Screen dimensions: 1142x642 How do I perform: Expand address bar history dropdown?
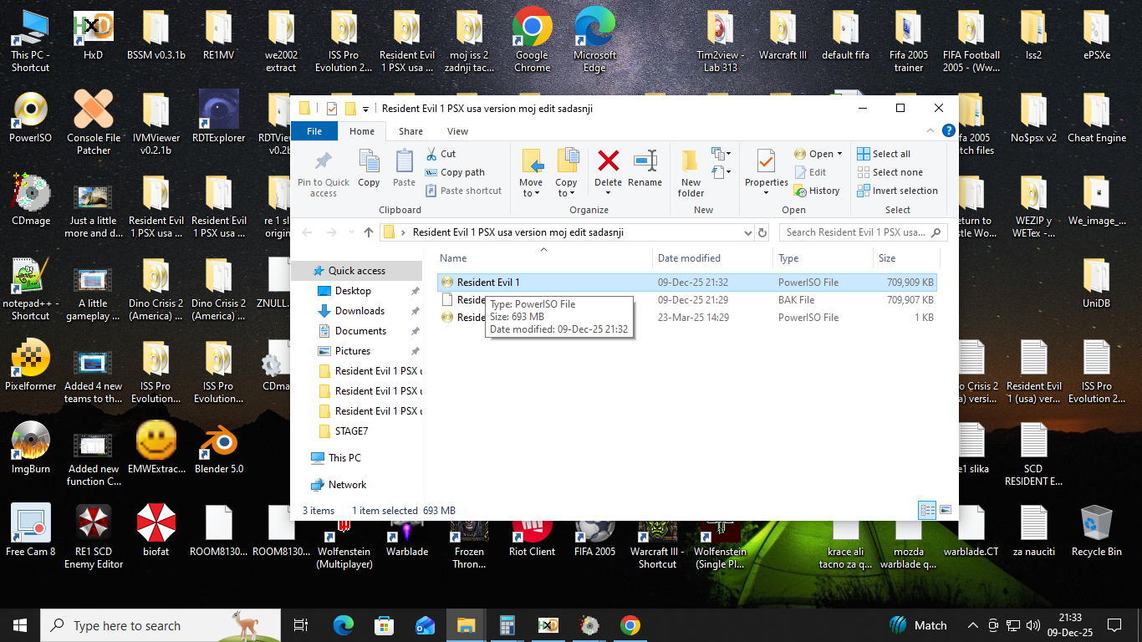747,232
